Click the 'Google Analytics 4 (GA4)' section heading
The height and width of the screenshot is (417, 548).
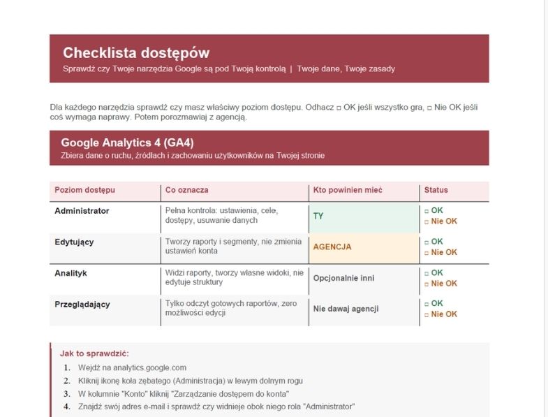127,142
